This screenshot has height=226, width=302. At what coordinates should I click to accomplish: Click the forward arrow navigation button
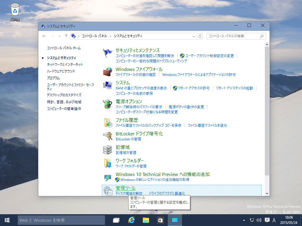pyautogui.click(x=52, y=36)
